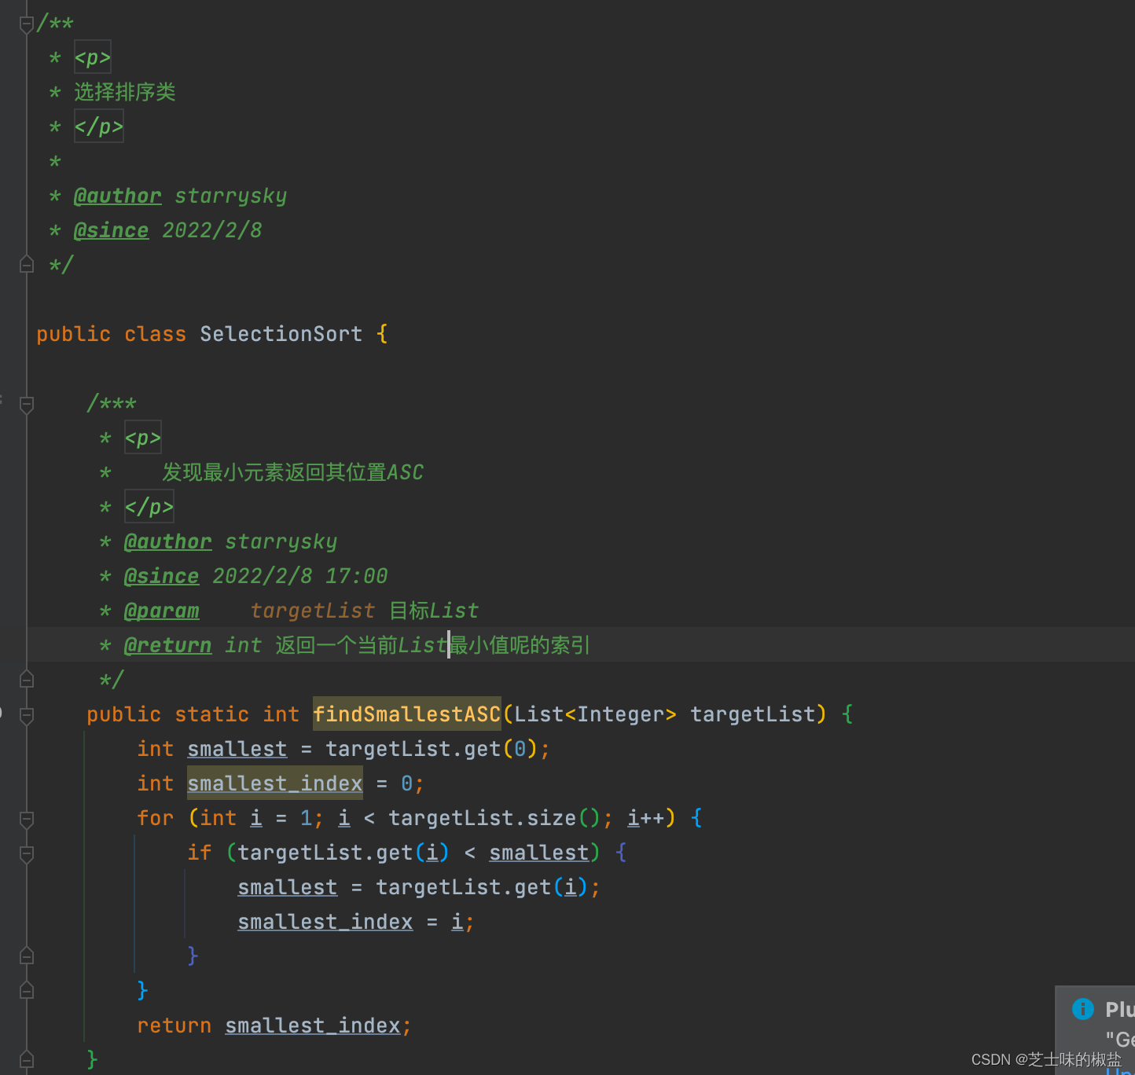The width and height of the screenshot is (1135, 1075).
Task: Click the opening <p> tag in the method Javadoc
Action: (x=143, y=438)
